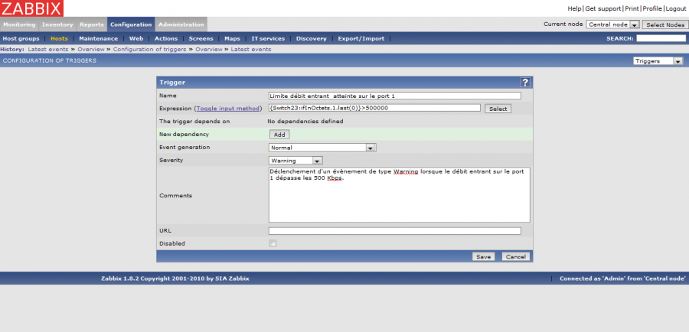Click Add for New dependency
689x332 pixels.
pos(279,135)
